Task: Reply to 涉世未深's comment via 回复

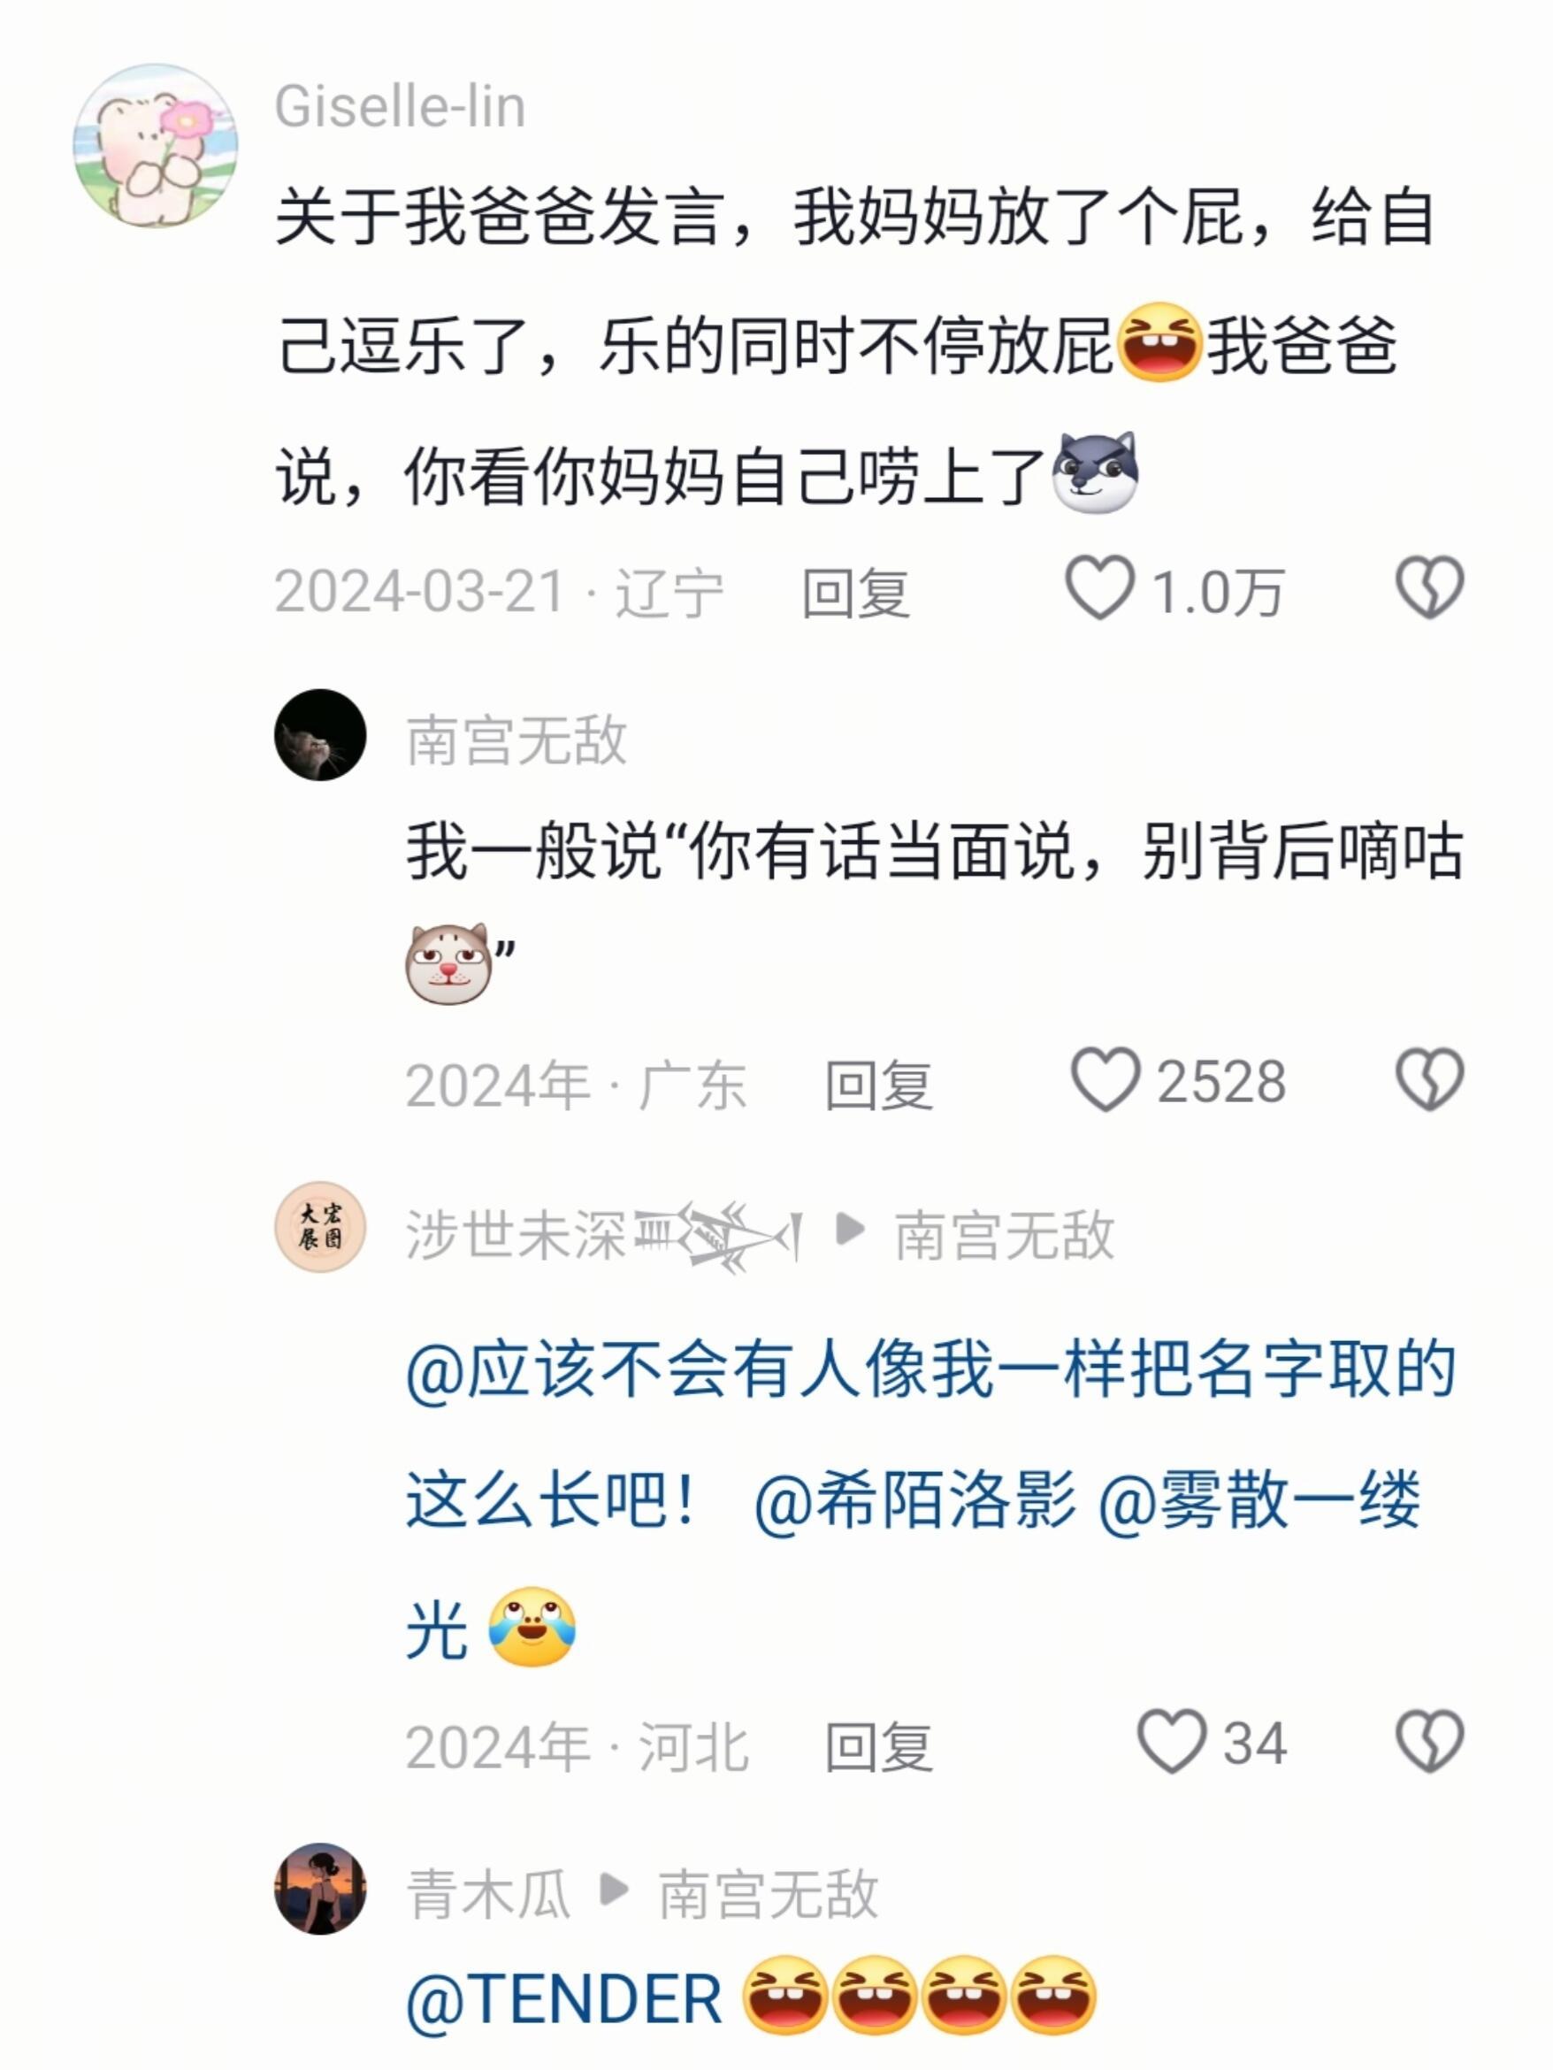Action: click(x=878, y=1746)
